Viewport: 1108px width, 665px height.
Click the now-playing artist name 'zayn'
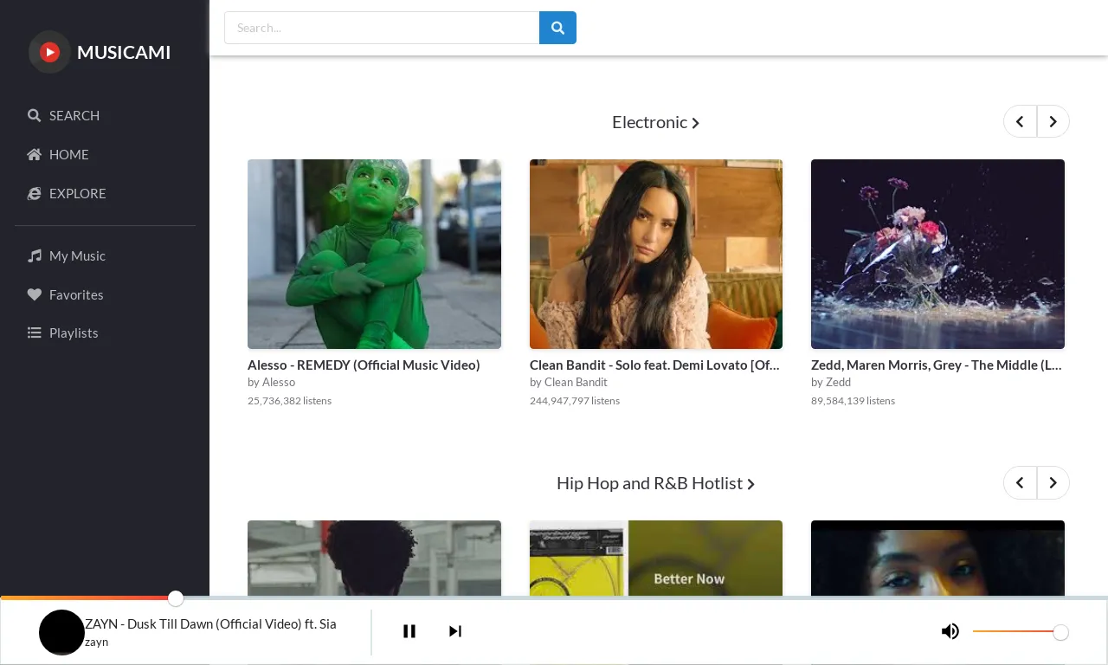tap(97, 642)
